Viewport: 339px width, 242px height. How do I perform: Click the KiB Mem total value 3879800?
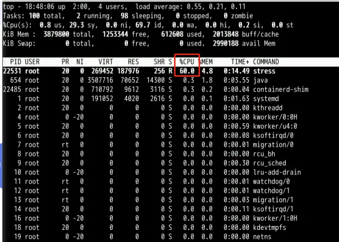[56, 34]
